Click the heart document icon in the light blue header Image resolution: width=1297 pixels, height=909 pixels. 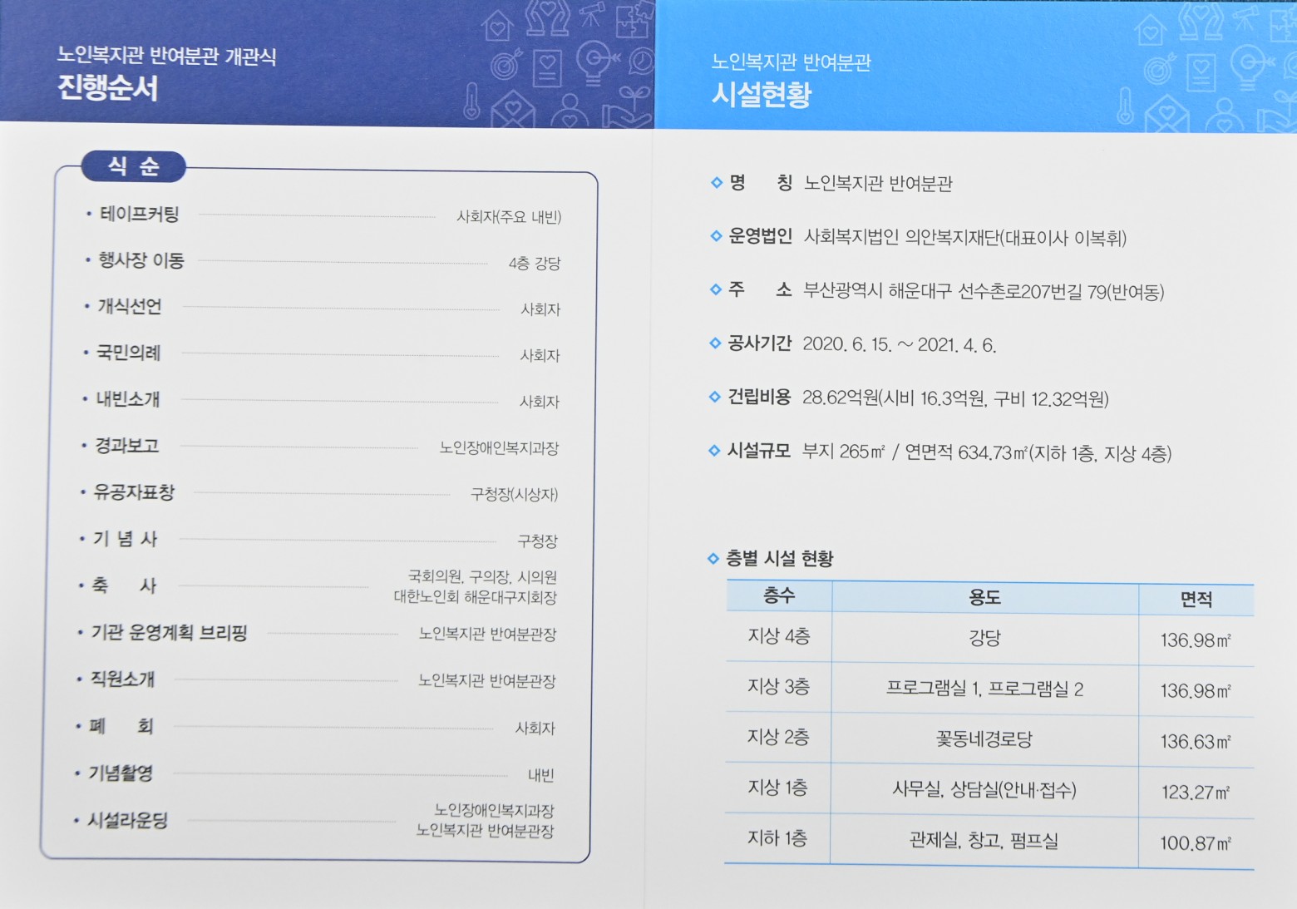[x=1201, y=72]
